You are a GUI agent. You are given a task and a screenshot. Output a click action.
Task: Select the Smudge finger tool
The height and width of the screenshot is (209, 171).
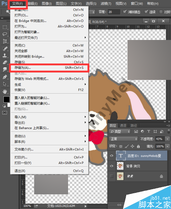[x=5, y=69]
